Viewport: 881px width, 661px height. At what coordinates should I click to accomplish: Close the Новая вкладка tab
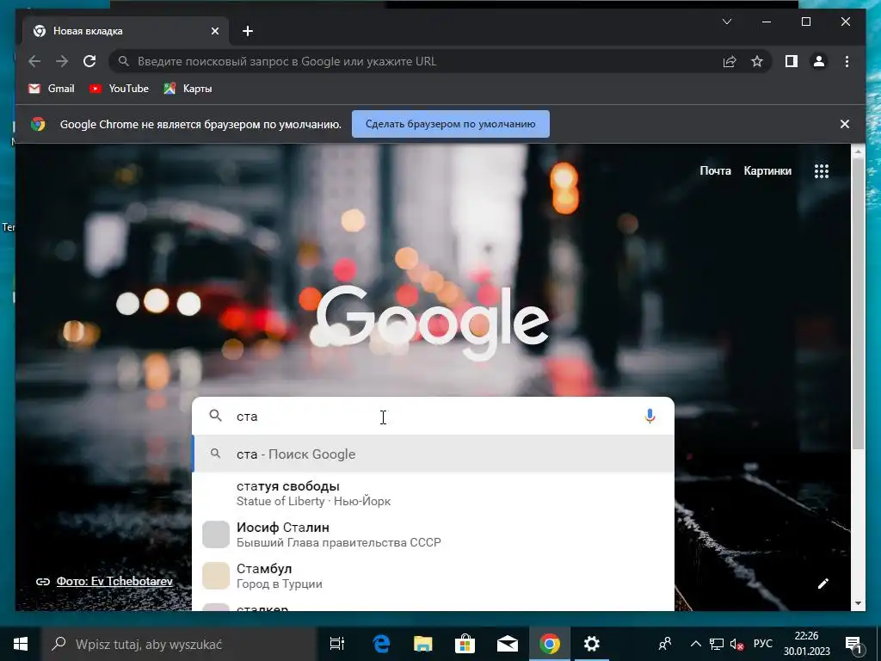click(x=214, y=31)
